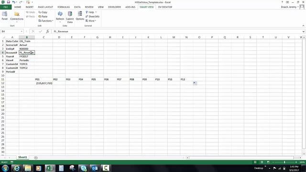Click Copy in the Edit group
Image resolution: width=306 pixels, height=172 pixels.
click(43, 12)
